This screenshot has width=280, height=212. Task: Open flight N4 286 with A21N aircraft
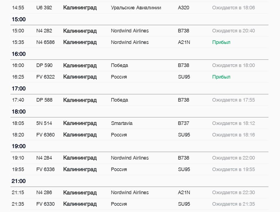click(x=139, y=193)
